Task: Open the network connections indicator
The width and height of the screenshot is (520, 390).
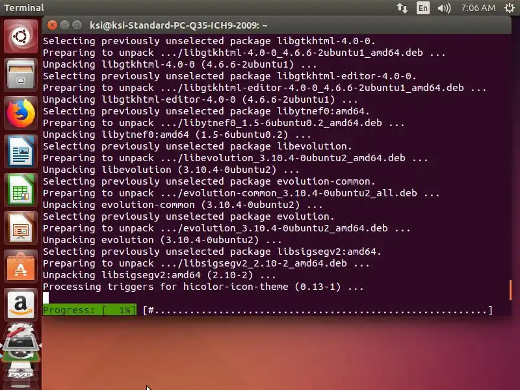Action: 402,8
